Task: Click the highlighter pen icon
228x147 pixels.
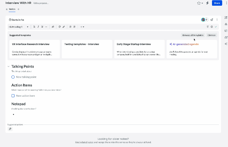Action: point(63,27)
